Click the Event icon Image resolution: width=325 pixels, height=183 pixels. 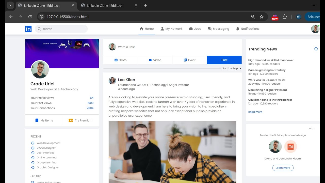tap(185, 60)
